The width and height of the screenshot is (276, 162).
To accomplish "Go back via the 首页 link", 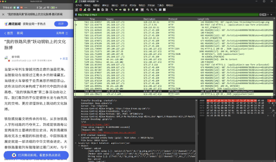I will coord(8,33).
